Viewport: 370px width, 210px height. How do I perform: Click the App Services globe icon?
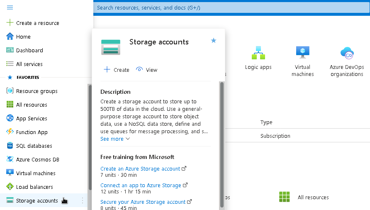pyautogui.click(x=10, y=118)
